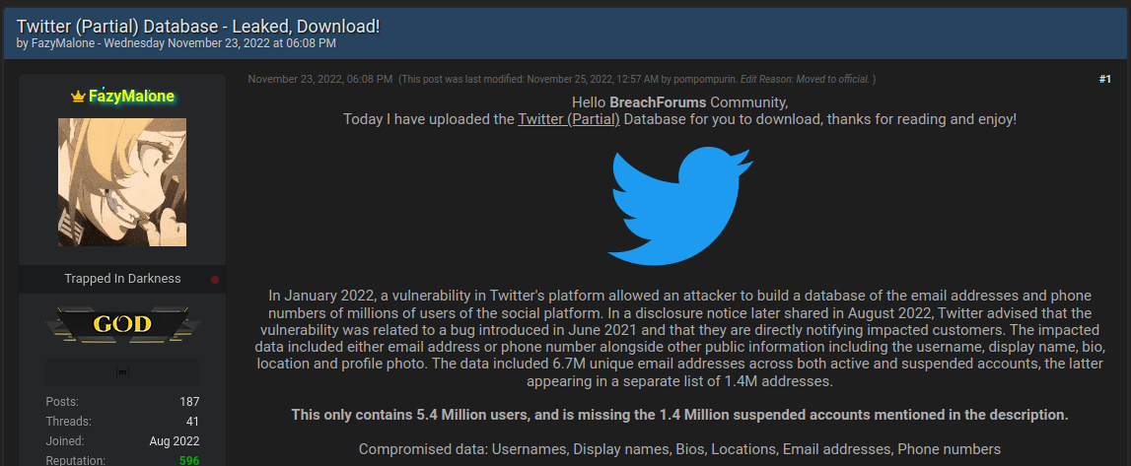The height and width of the screenshot is (466, 1131).
Task: Click the gold GOD rank badge
Action: pyautogui.click(x=122, y=324)
